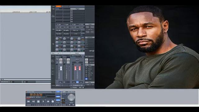Click the first channel's bottom EQ knob
The height and width of the screenshot is (112, 199).
[57, 50]
